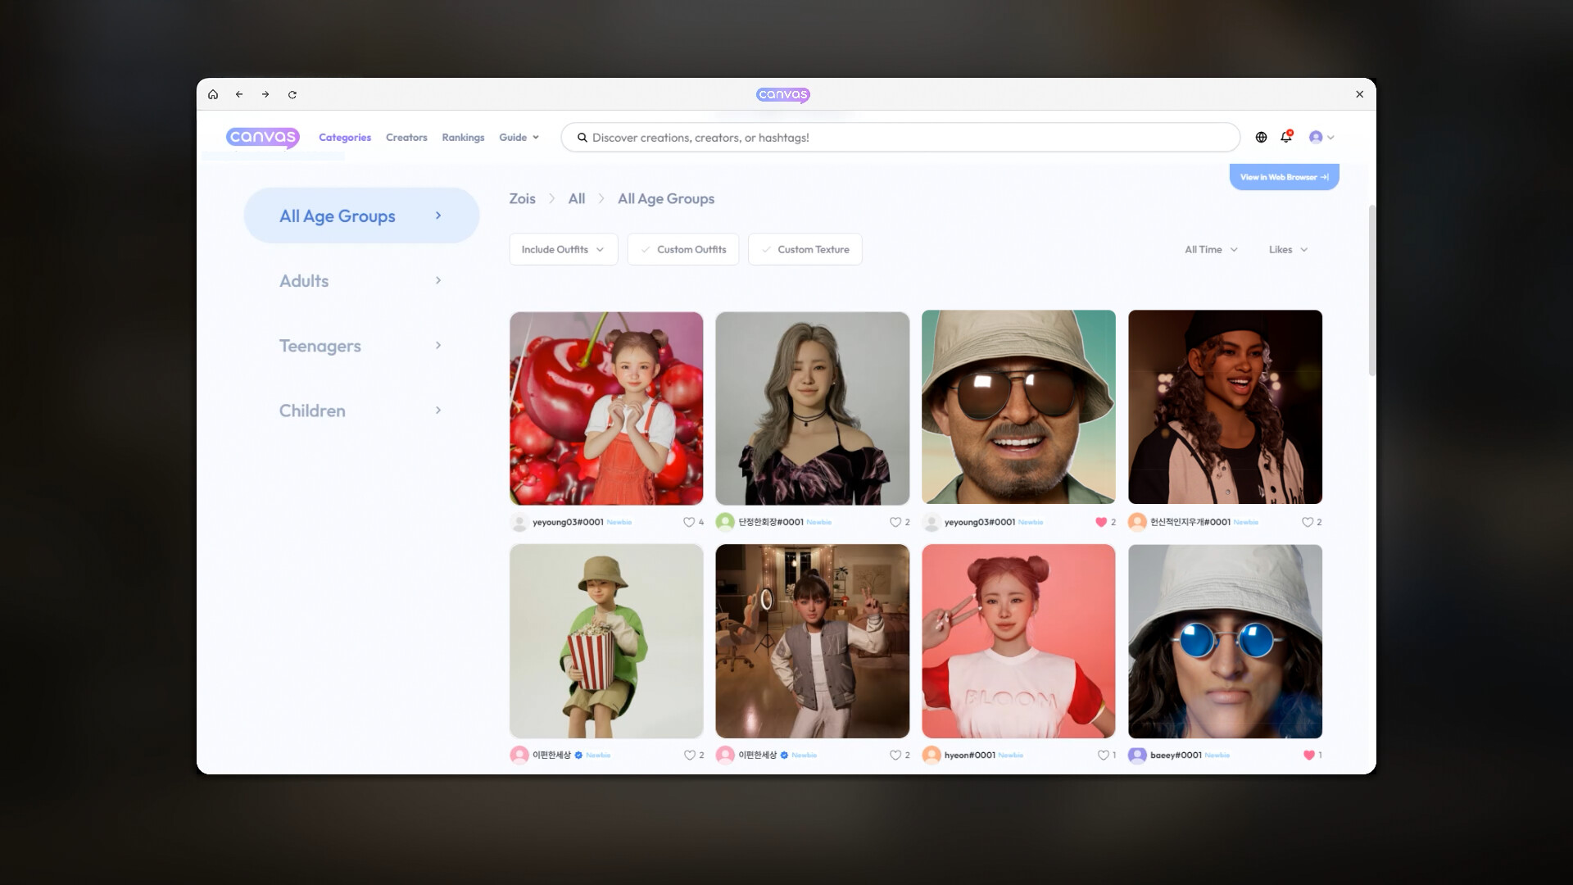Open notifications via the bell icon
Image resolution: width=1573 pixels, height=885 pixels.
(x=1285, y=137)
